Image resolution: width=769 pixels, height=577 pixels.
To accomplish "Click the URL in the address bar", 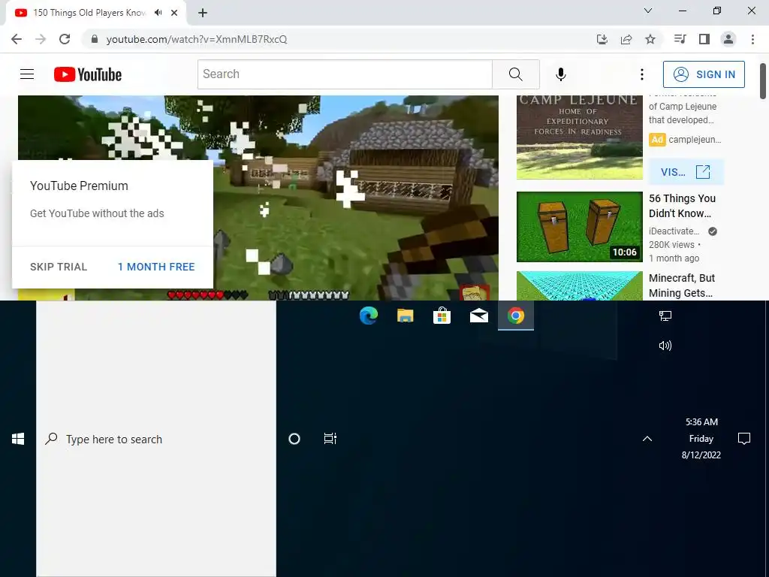I will coord(197,39).
